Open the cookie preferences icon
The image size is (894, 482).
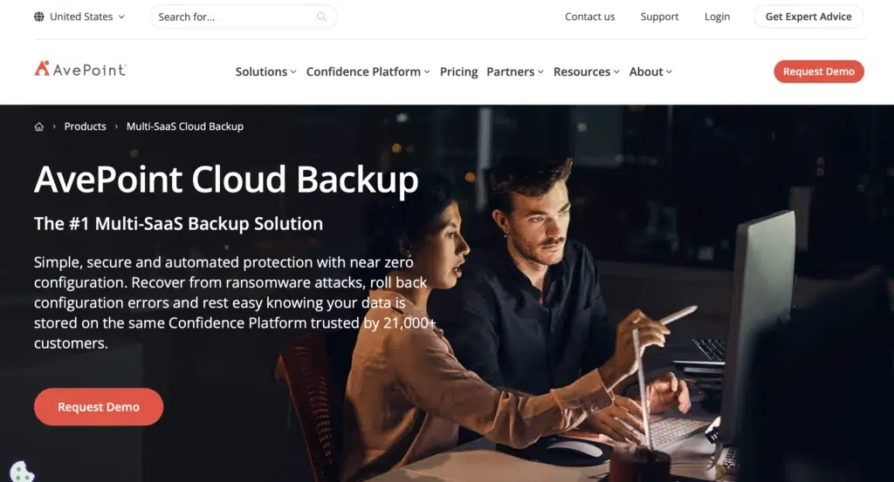(x=22, y=472)
